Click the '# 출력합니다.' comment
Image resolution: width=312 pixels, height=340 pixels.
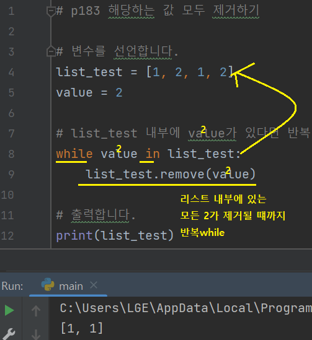tap(96, 215)
